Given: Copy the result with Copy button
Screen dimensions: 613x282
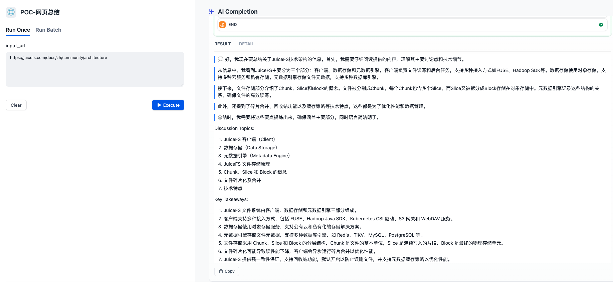Looking at the screenshot, I should point(227,271).
